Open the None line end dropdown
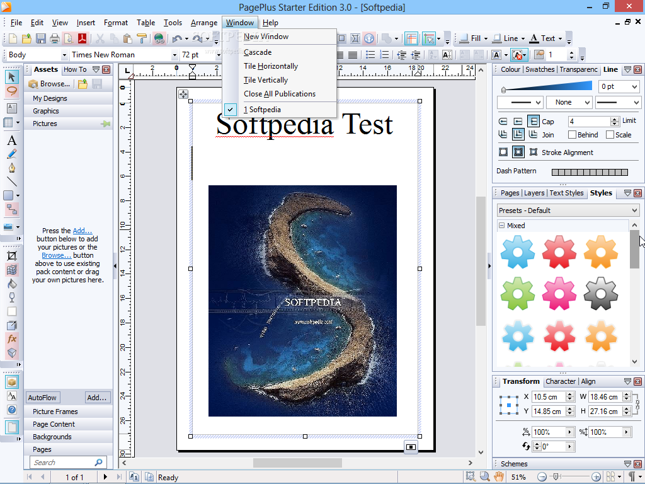The height and width of the screenshot is (484, 645). (x=587, y=103)
